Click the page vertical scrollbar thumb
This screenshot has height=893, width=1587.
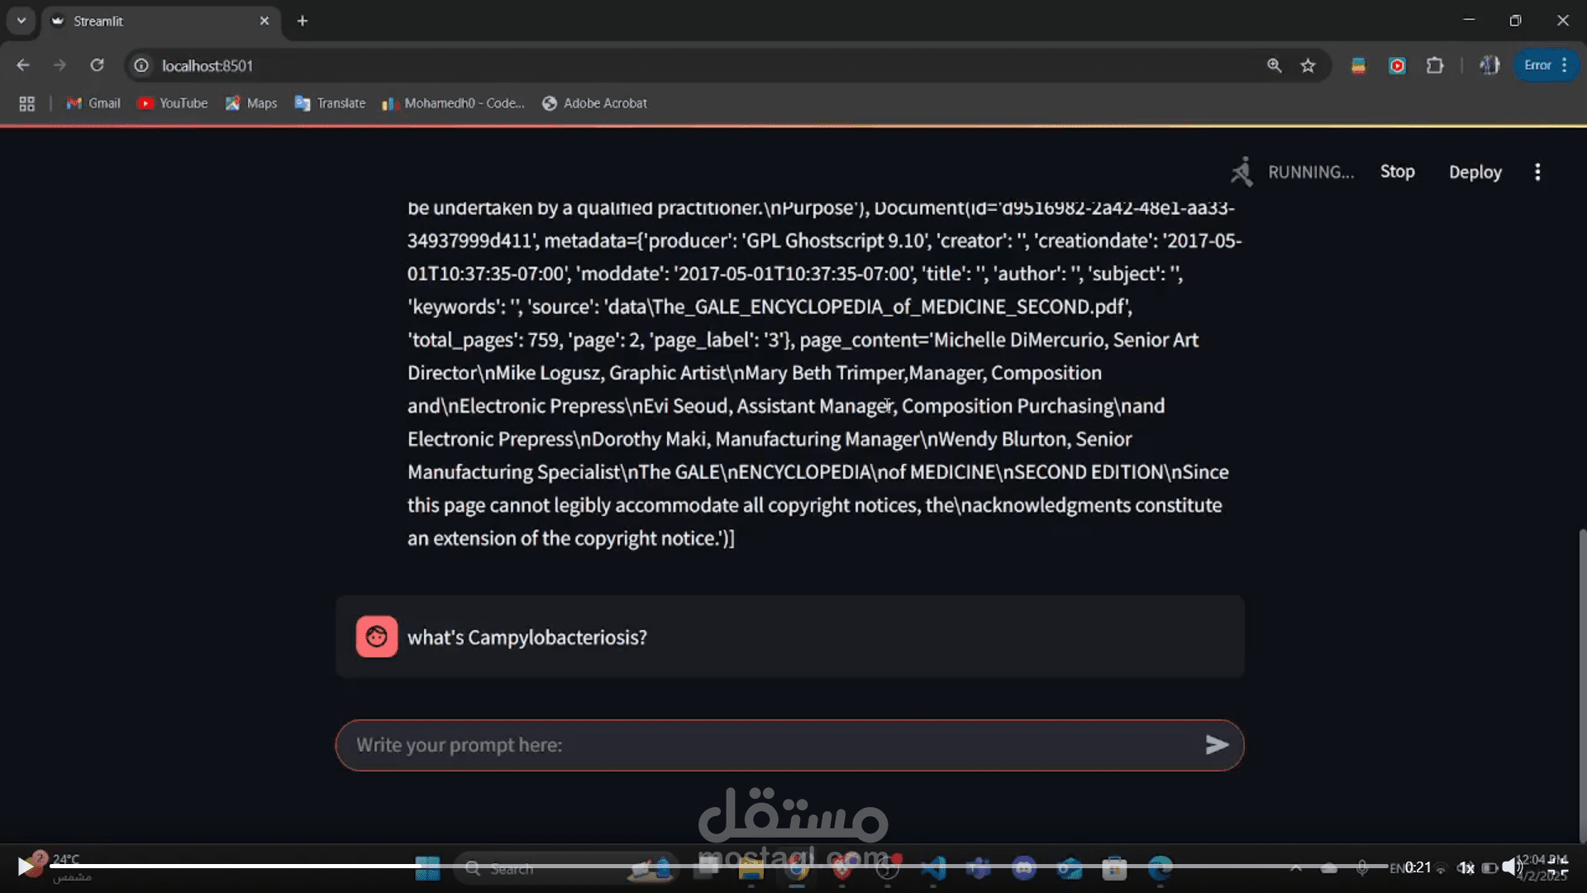(x=1582, y=685)
